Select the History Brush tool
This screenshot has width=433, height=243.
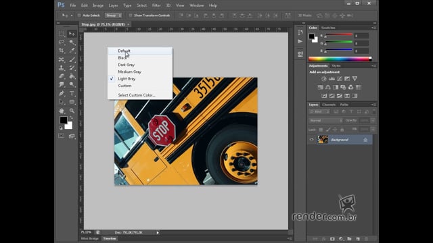[x=72, y=67]
